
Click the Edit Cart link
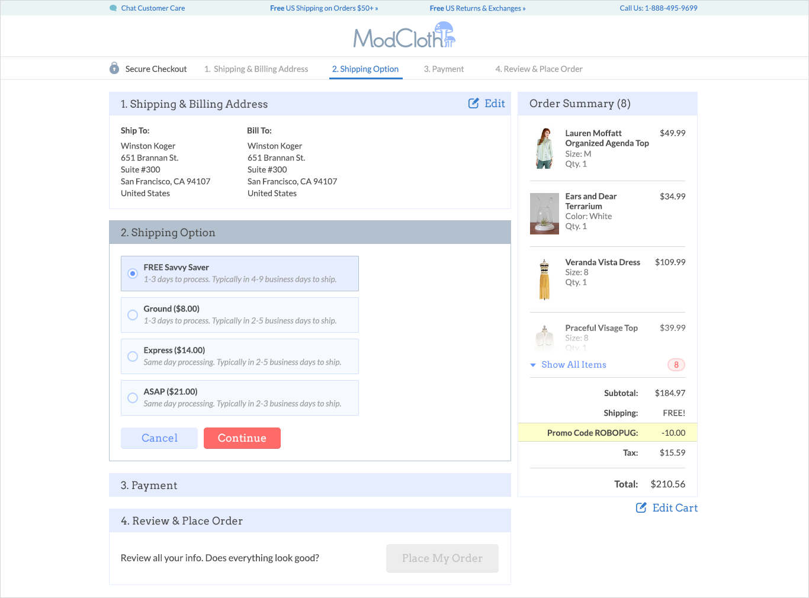click(x=675, y=508)
